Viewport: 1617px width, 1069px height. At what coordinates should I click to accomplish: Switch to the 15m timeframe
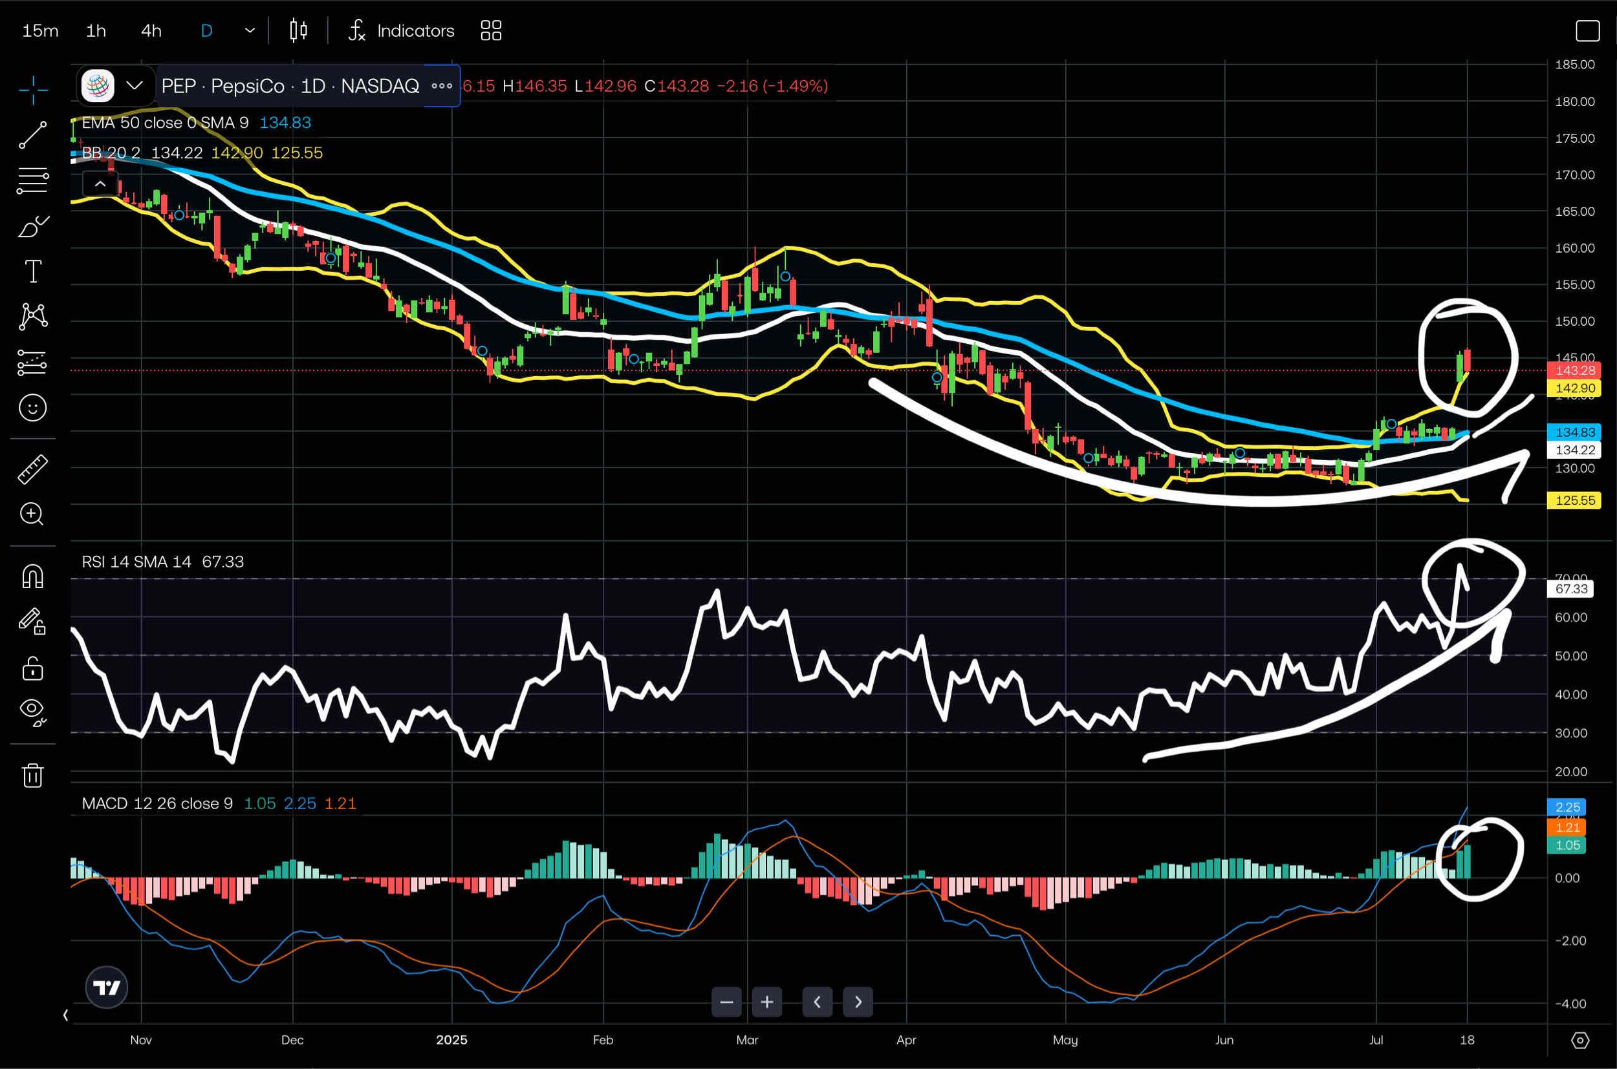click(40, 30)
